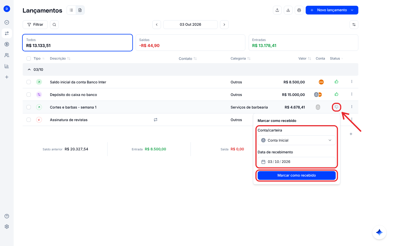The width and height of the screenshot is (393, 246).
Task: Sort by the Valor column
Action: tap(305, 58)
